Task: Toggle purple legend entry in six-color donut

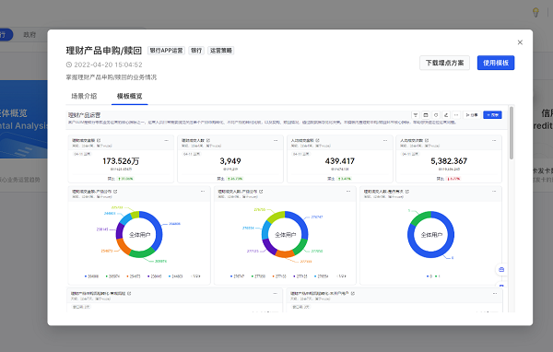Action: point(155,276)
